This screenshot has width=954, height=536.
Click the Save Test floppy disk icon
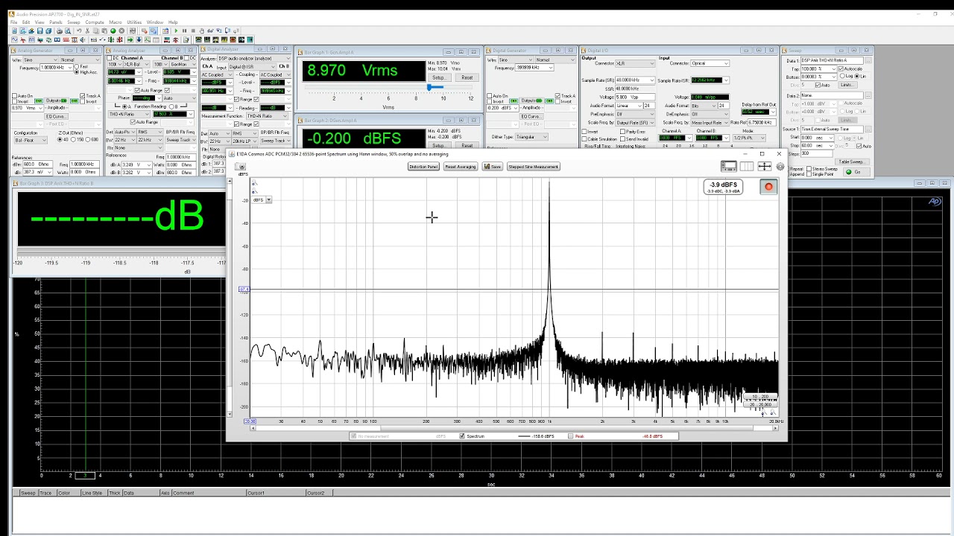40,31
